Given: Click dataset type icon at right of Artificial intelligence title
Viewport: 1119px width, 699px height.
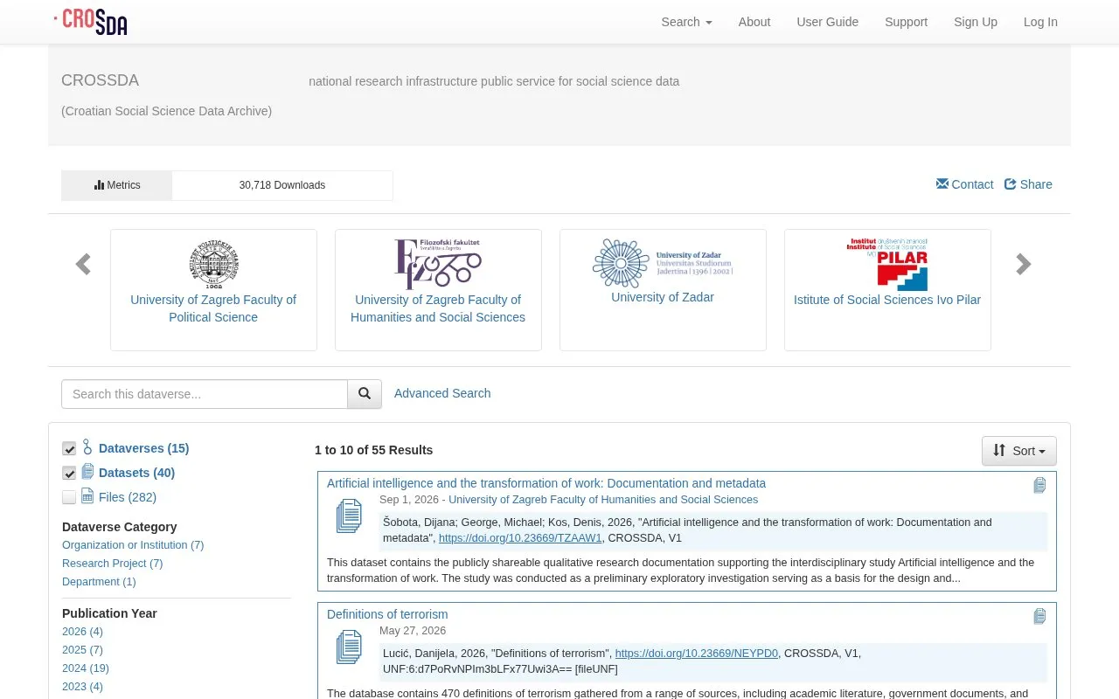Looking at the screenshot, I should [1039, 486].
